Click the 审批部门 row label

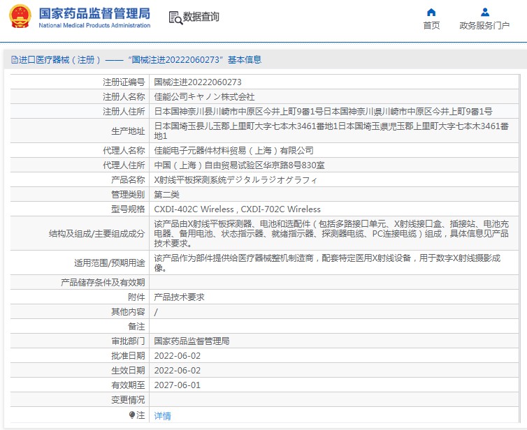(x=128, y=341)
